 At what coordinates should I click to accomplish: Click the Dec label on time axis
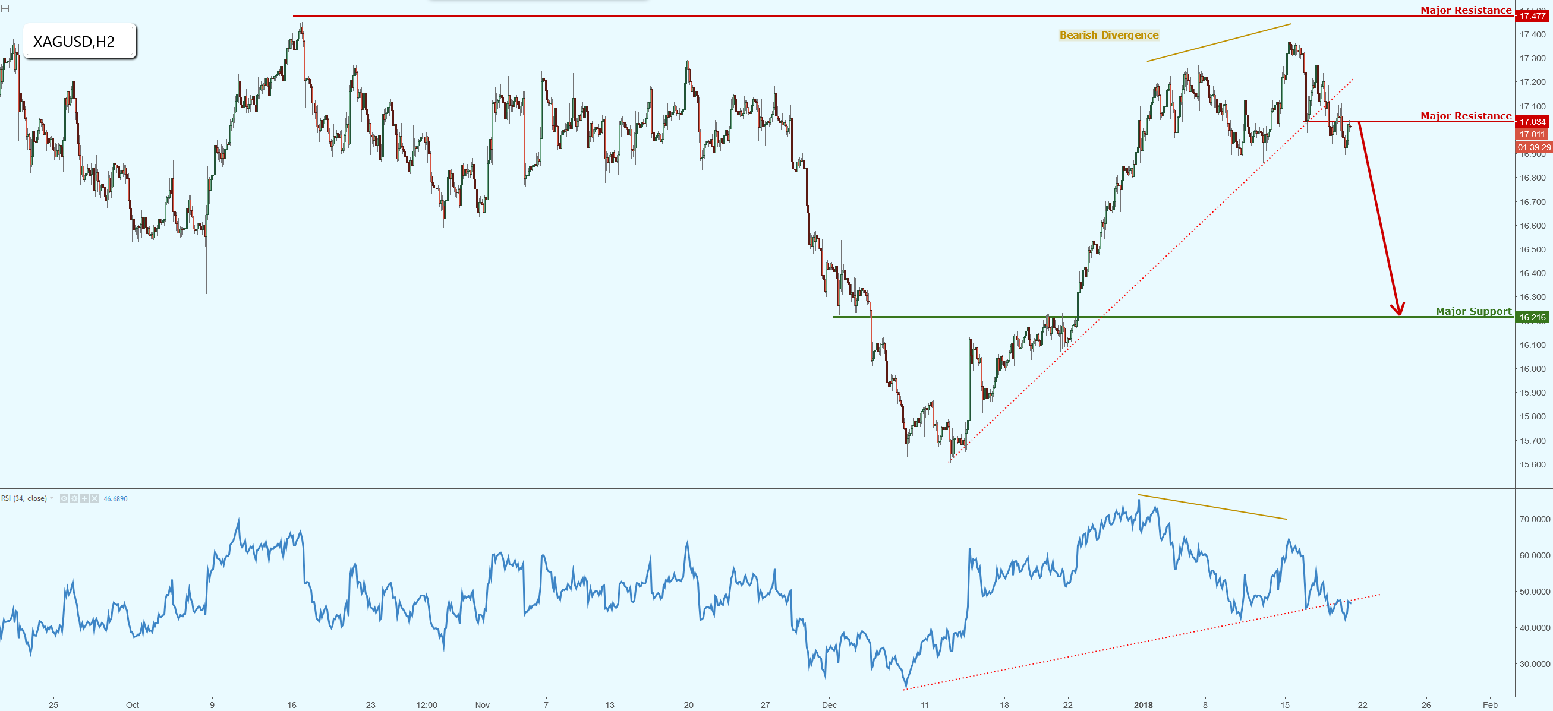(x=829, y=704)
